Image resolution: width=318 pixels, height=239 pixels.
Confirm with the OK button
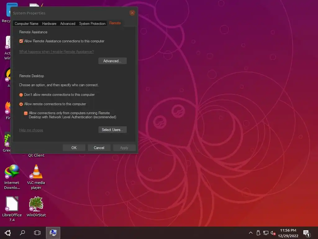[74, 148]
